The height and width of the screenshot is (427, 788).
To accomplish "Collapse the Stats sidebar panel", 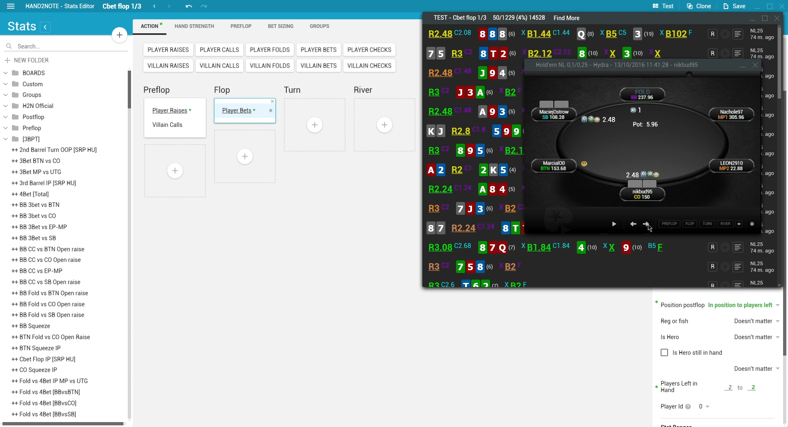I will (45, 27).
